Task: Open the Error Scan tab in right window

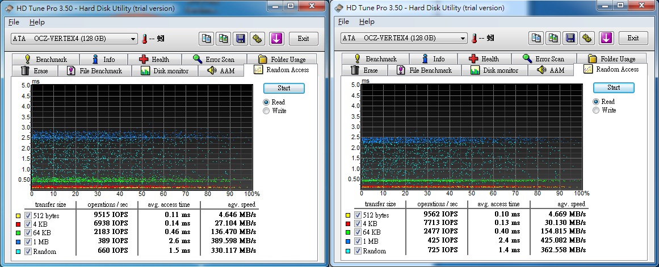Action: click(x=544, y=59)
